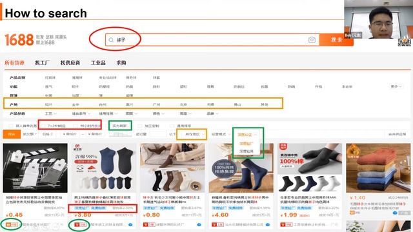Click supplier year badge on the ¥3.80 card
The width and height of the screenshot is (413, 232).
[x=80, y=225]
